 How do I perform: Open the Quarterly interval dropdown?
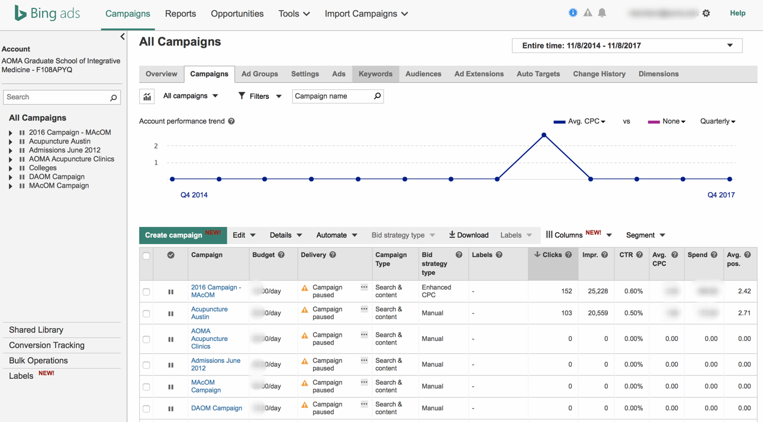(x=717, y=121)
